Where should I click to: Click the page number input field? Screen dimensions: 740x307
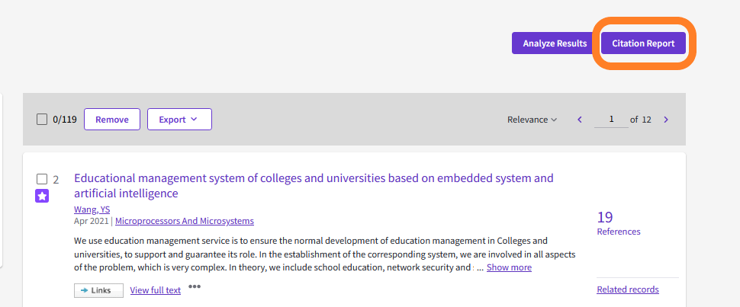[x=611, y=120]
